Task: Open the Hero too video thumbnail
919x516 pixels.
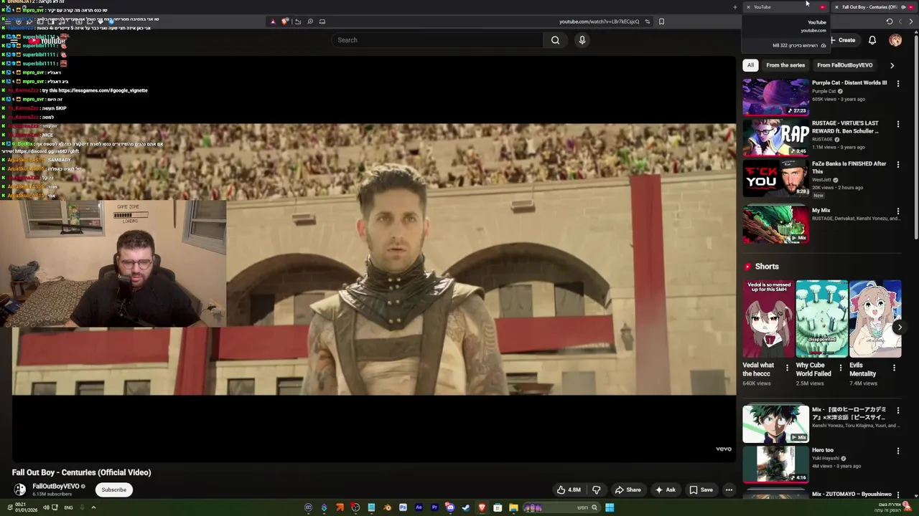Action: (775, 464)
